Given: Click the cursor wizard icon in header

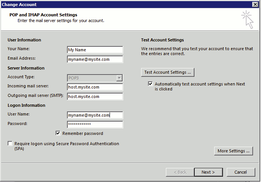Looking at the screenshot, I should pos(247,19).
